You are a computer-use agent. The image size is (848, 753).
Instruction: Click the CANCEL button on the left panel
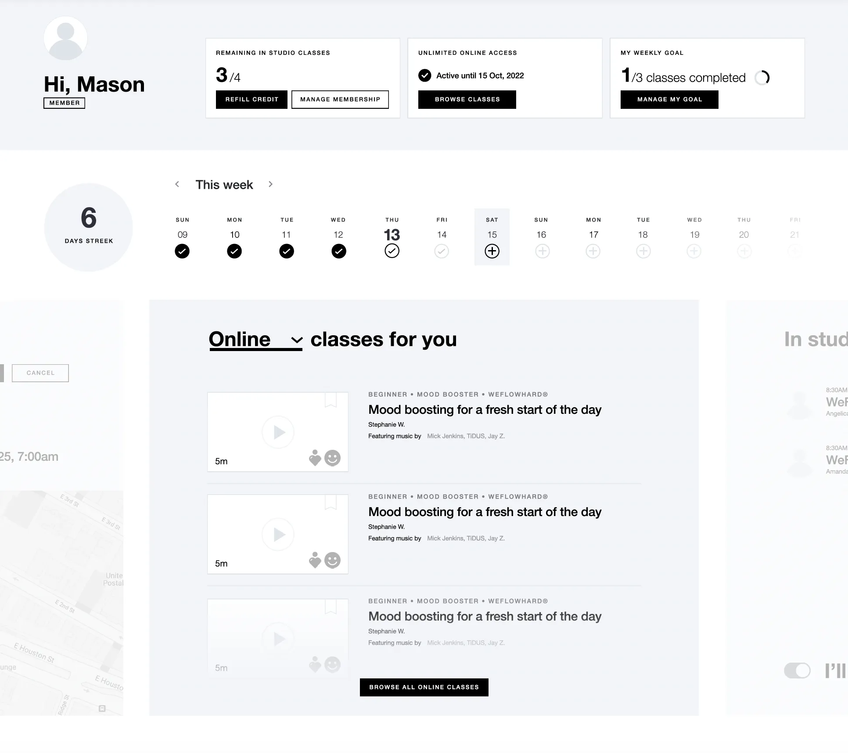(x=40, y=373)
